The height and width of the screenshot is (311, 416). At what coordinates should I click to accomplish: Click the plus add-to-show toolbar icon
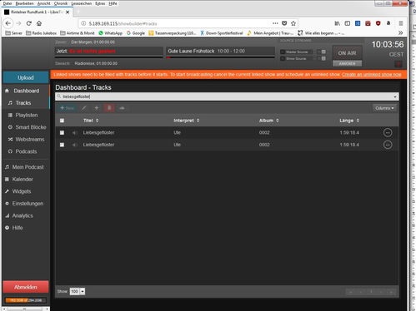[x=97, y=108]
